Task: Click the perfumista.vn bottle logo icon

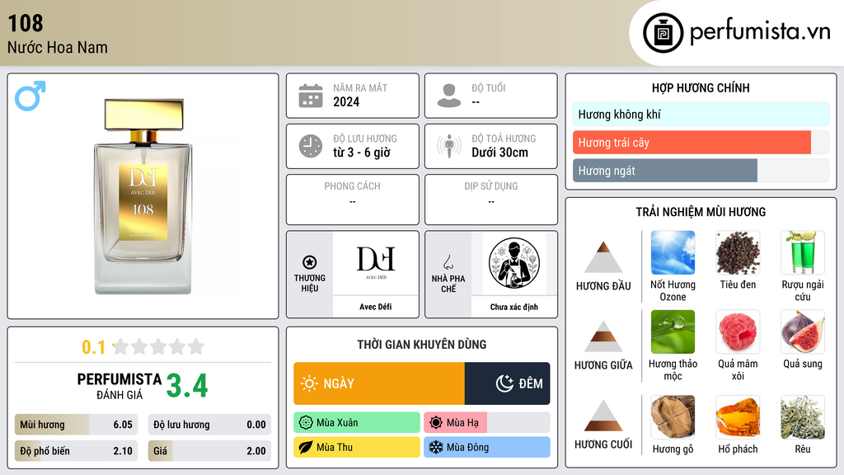Action: (x=663, y=33)
